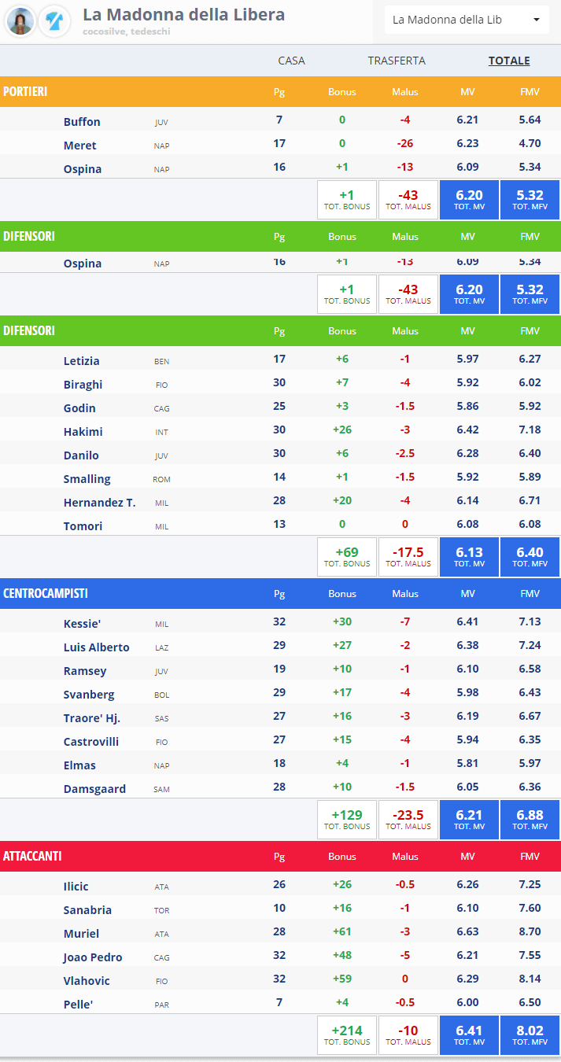Click the La Madonna della Libera team title

click(184, 14)
